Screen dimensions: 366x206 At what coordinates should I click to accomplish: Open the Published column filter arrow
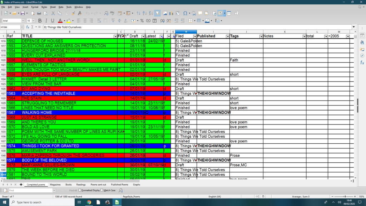227,36
